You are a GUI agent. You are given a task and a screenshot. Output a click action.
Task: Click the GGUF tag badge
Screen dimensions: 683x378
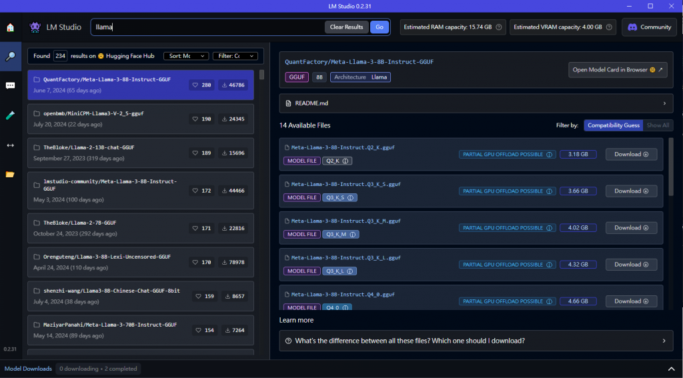tap(297, 77)
